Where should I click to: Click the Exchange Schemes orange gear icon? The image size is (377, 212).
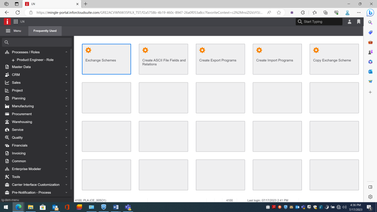(88, 50)
